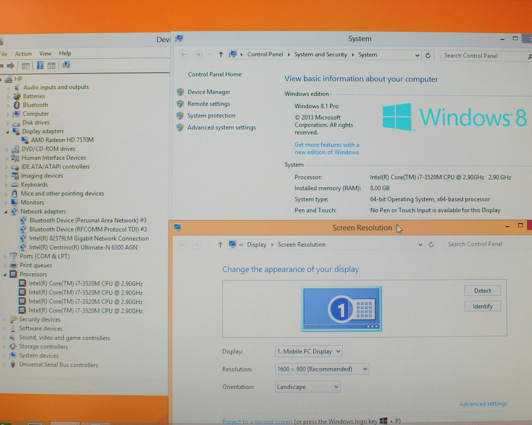Screen dimensions: 532x425
Task: Click the Print queues icon
Action: [x=13, y=266]
